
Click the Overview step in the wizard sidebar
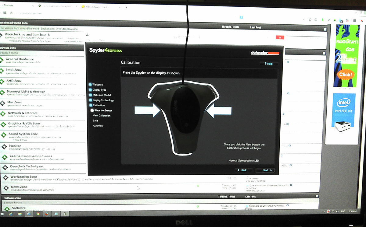98,126
